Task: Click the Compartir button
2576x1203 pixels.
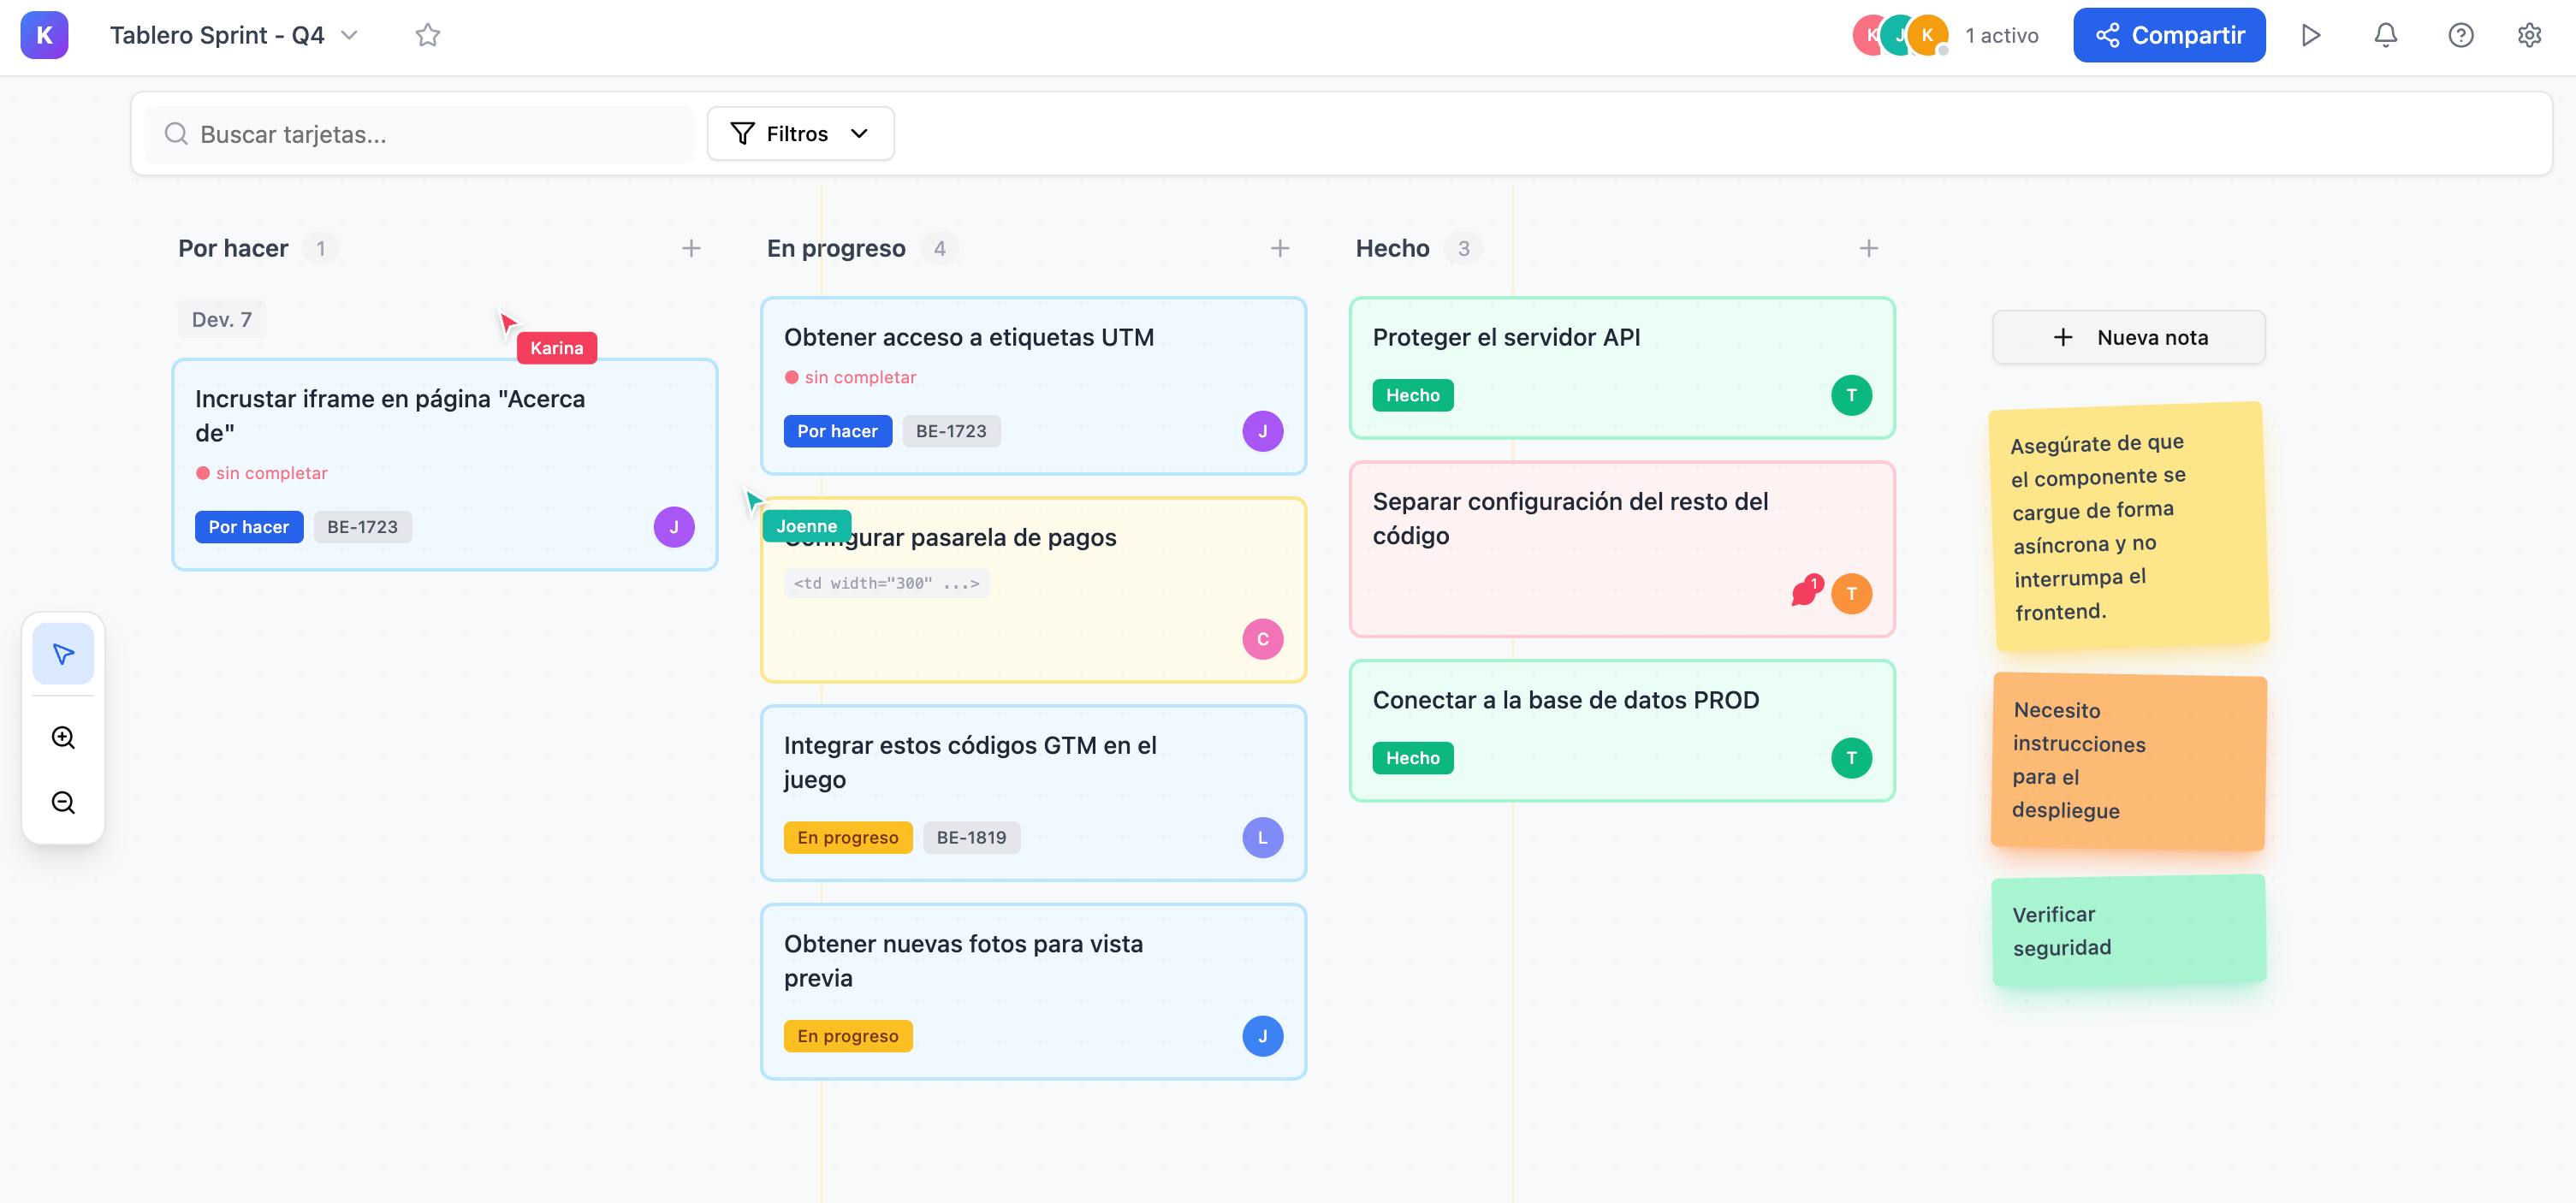Action: point(2168,36)
